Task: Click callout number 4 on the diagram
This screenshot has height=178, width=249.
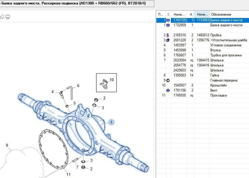Action: coord(52,92)
